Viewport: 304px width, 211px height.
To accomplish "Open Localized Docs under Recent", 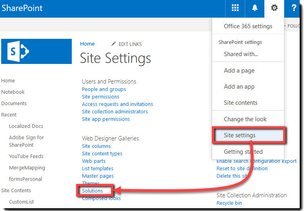I will (x=26, y=126).
